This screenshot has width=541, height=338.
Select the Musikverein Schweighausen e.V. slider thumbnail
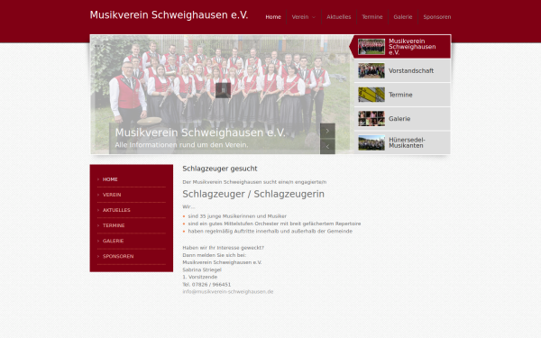click(x=371, y=47)
